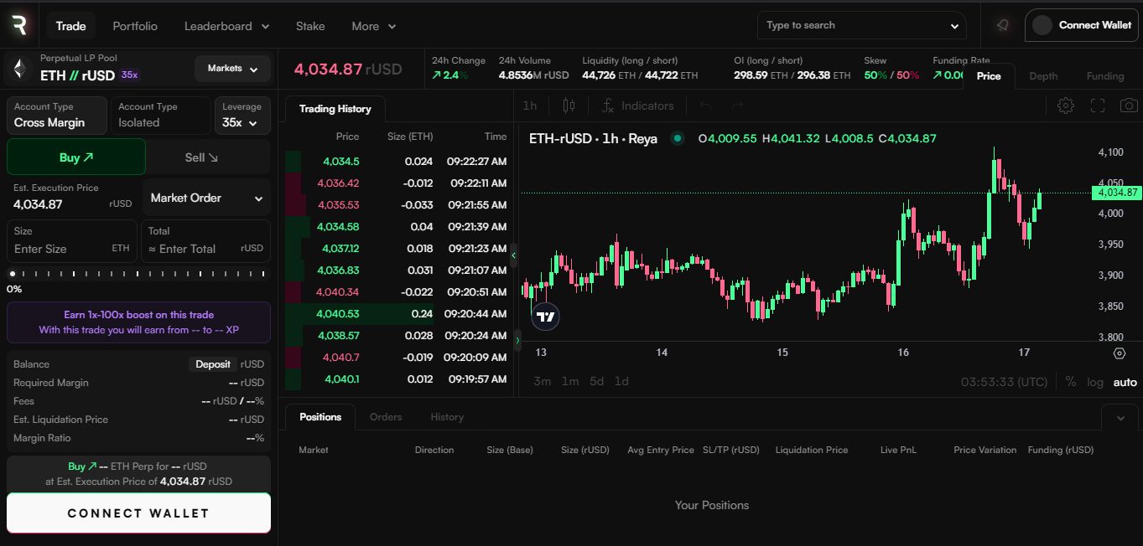Open the notifications bell icon
The width and height of the screenshot is (1143, 546).
tap(1002, 25)
